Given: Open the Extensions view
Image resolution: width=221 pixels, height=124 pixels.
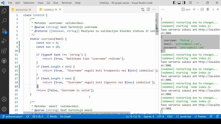Looking at the screenshot, I should pos(4,51).
